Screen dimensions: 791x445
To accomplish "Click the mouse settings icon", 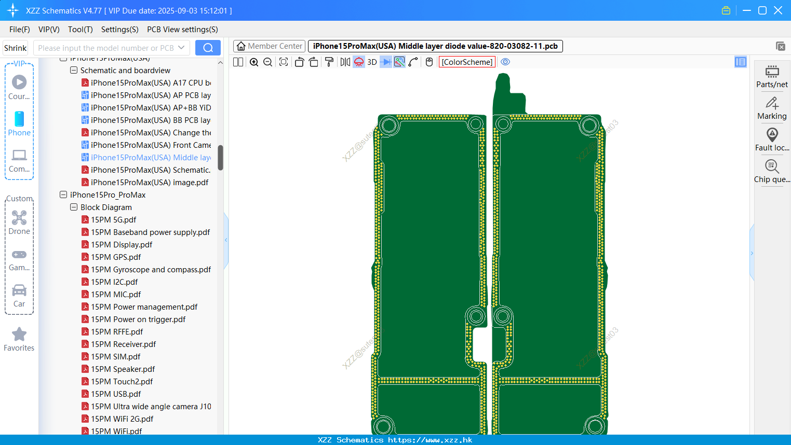I will click(429, 62).
